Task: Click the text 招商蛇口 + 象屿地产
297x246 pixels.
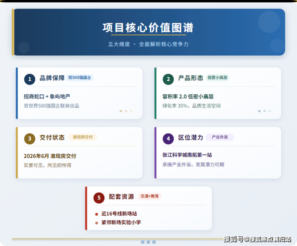Action: [x=47, y=96]
